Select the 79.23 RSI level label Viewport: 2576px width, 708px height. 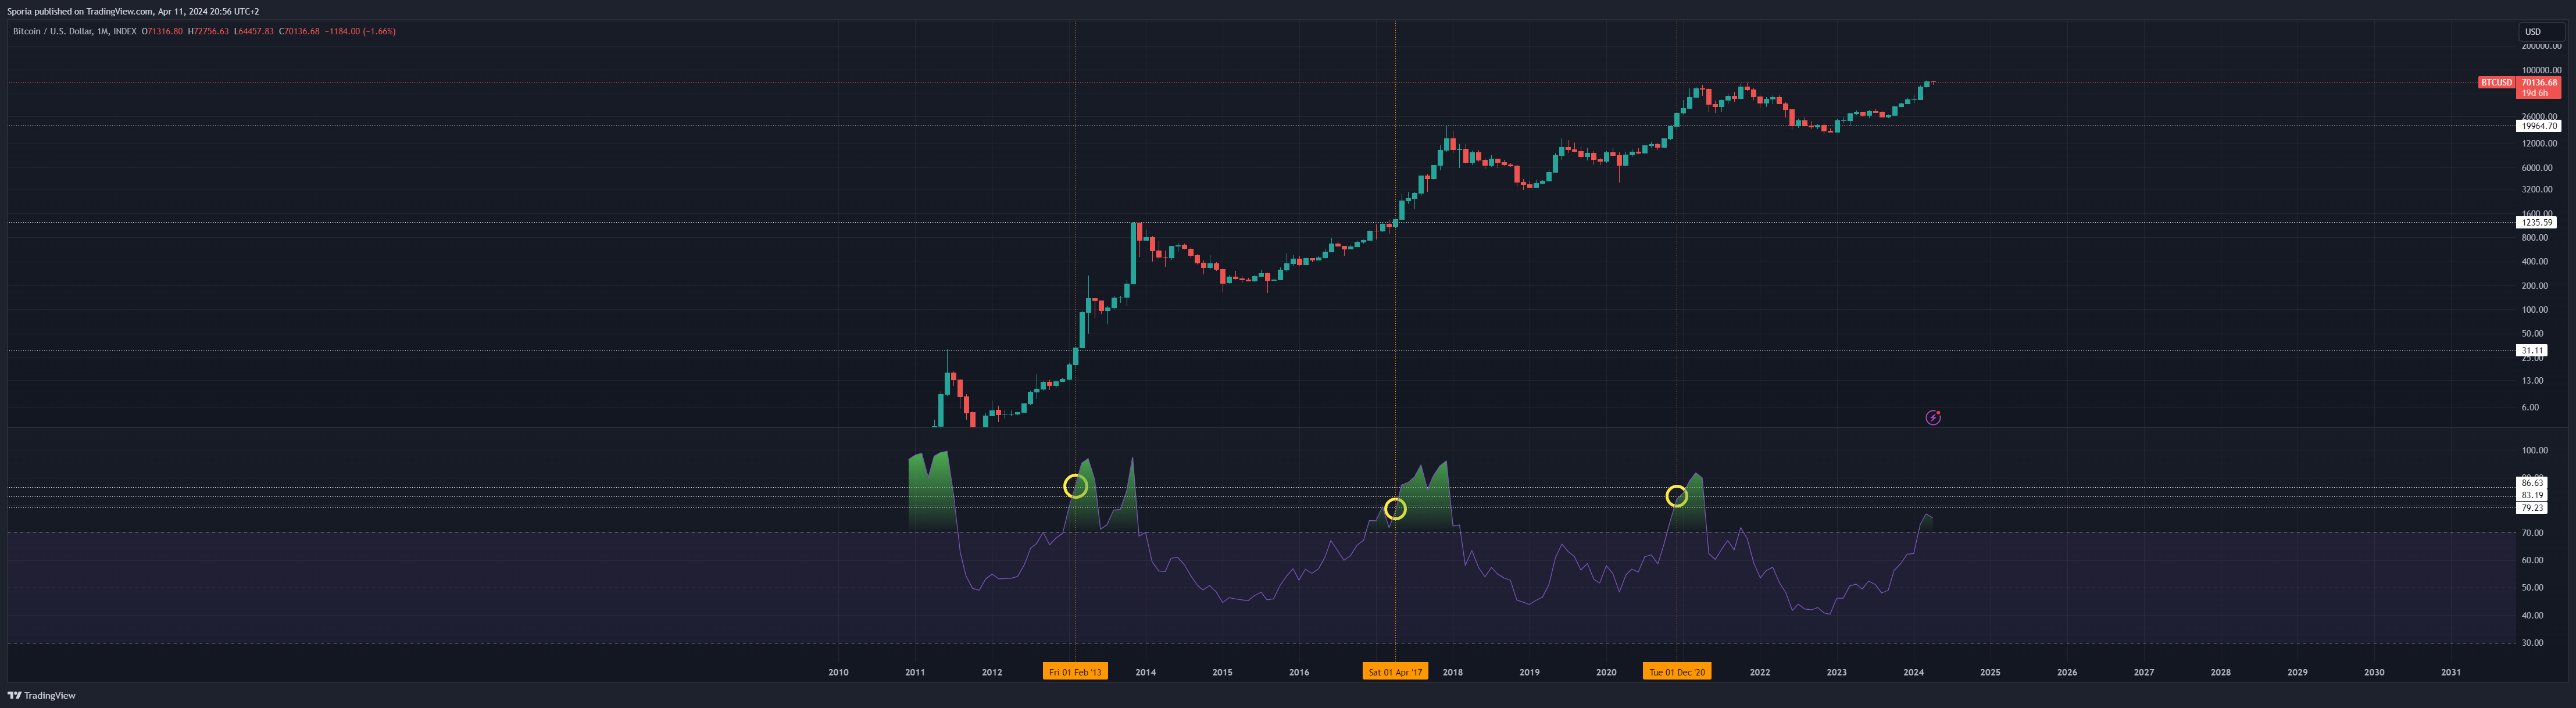2532,508
